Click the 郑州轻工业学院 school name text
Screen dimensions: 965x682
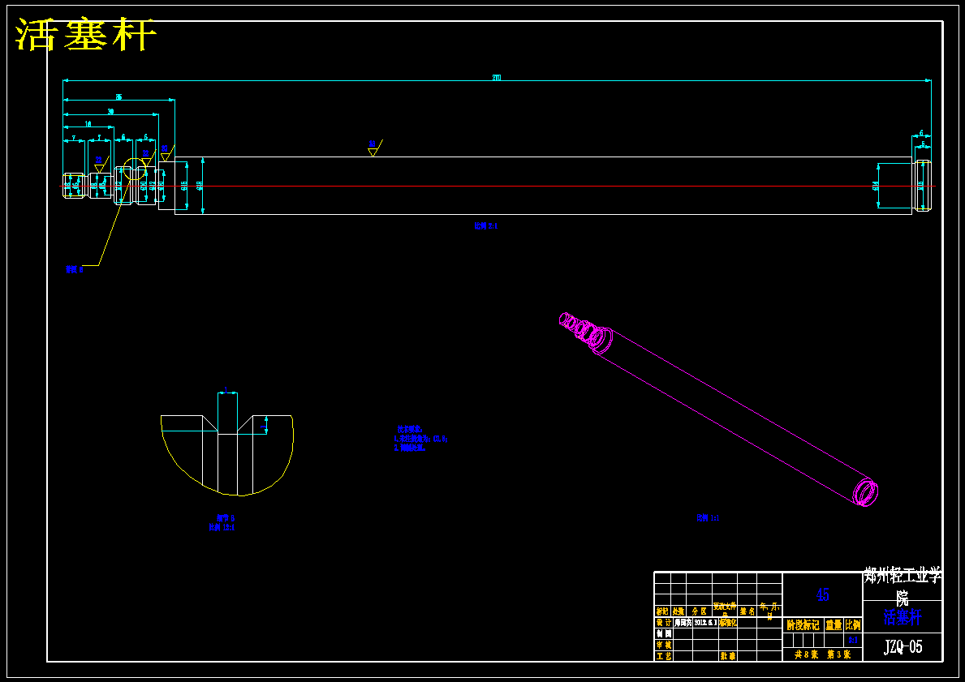[x=903, y=586]
